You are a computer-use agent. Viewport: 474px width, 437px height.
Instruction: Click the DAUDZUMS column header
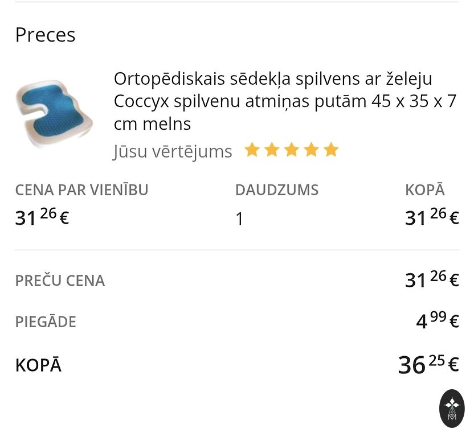click(276, 190)
